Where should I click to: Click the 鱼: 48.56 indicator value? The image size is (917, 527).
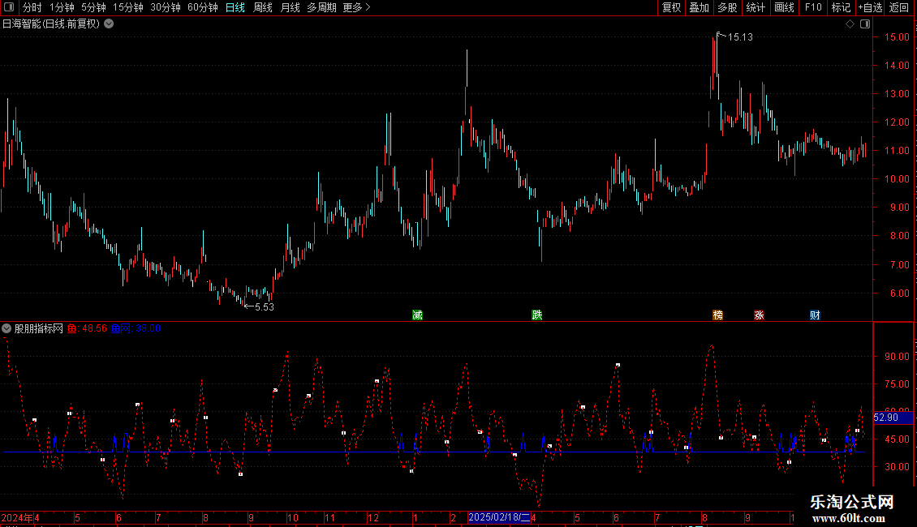(x=87, y=328)
